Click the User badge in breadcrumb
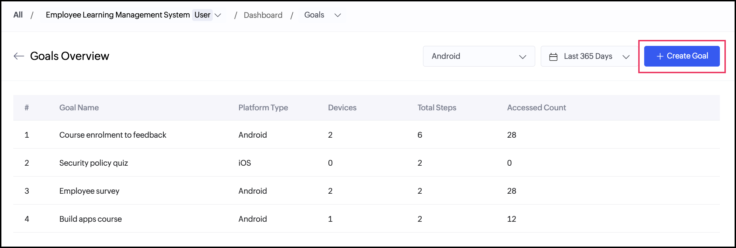The image size is (736, 248). click(202, 15)
